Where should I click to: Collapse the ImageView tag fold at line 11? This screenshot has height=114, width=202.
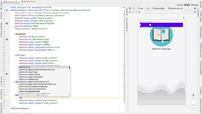coord(10,34)
